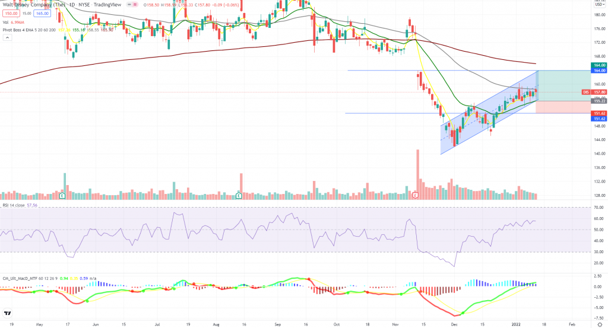Collapse the indicator legend with chevron
This screenshot has width=608, height=328.
coord(7,37)
